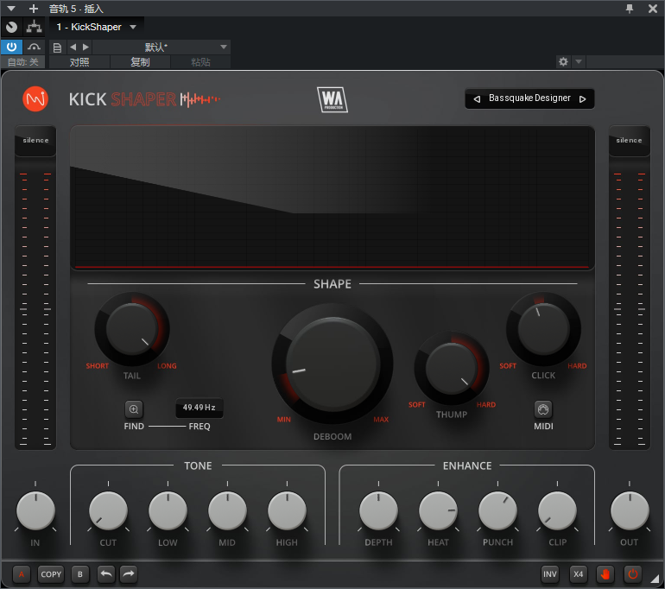Image resolution: width=665 pixels, height=589 pixels.
Task: Click the THUMP knob
Action: [451, 368]
